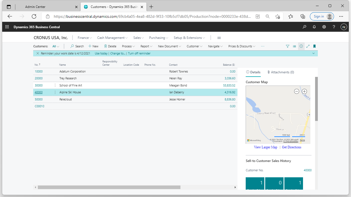
Task: Click the Use today link
Action: coord(101,53)
